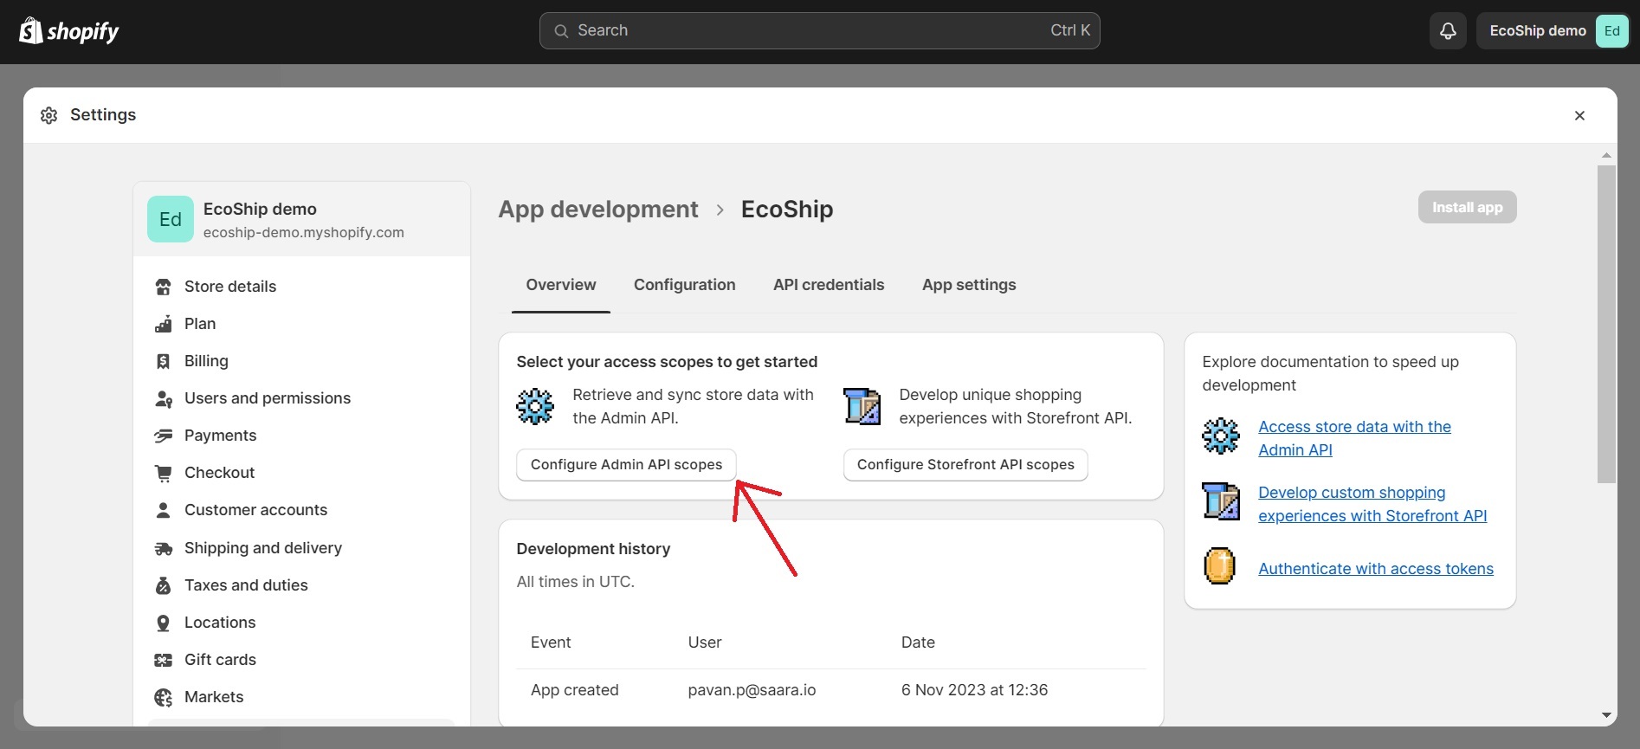Click Configure Admin API scopes button
The width and height of the screenshot is (1640, 749).
[x=626, y=464]
